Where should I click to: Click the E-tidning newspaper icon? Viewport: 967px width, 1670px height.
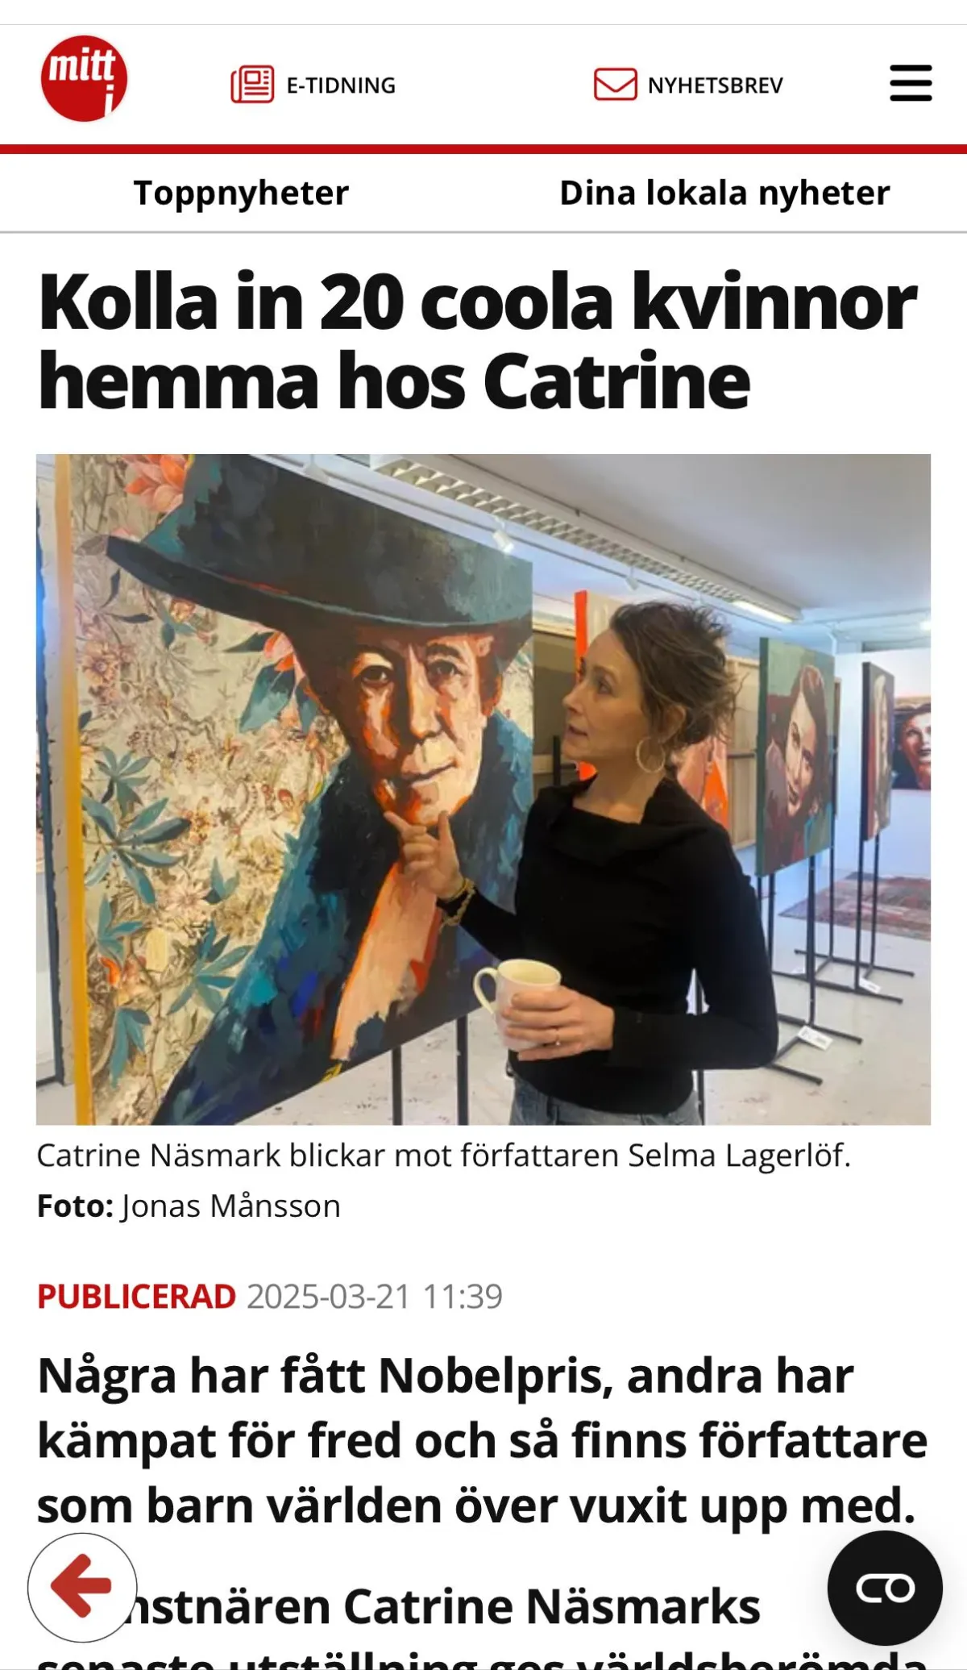point(252,85)
